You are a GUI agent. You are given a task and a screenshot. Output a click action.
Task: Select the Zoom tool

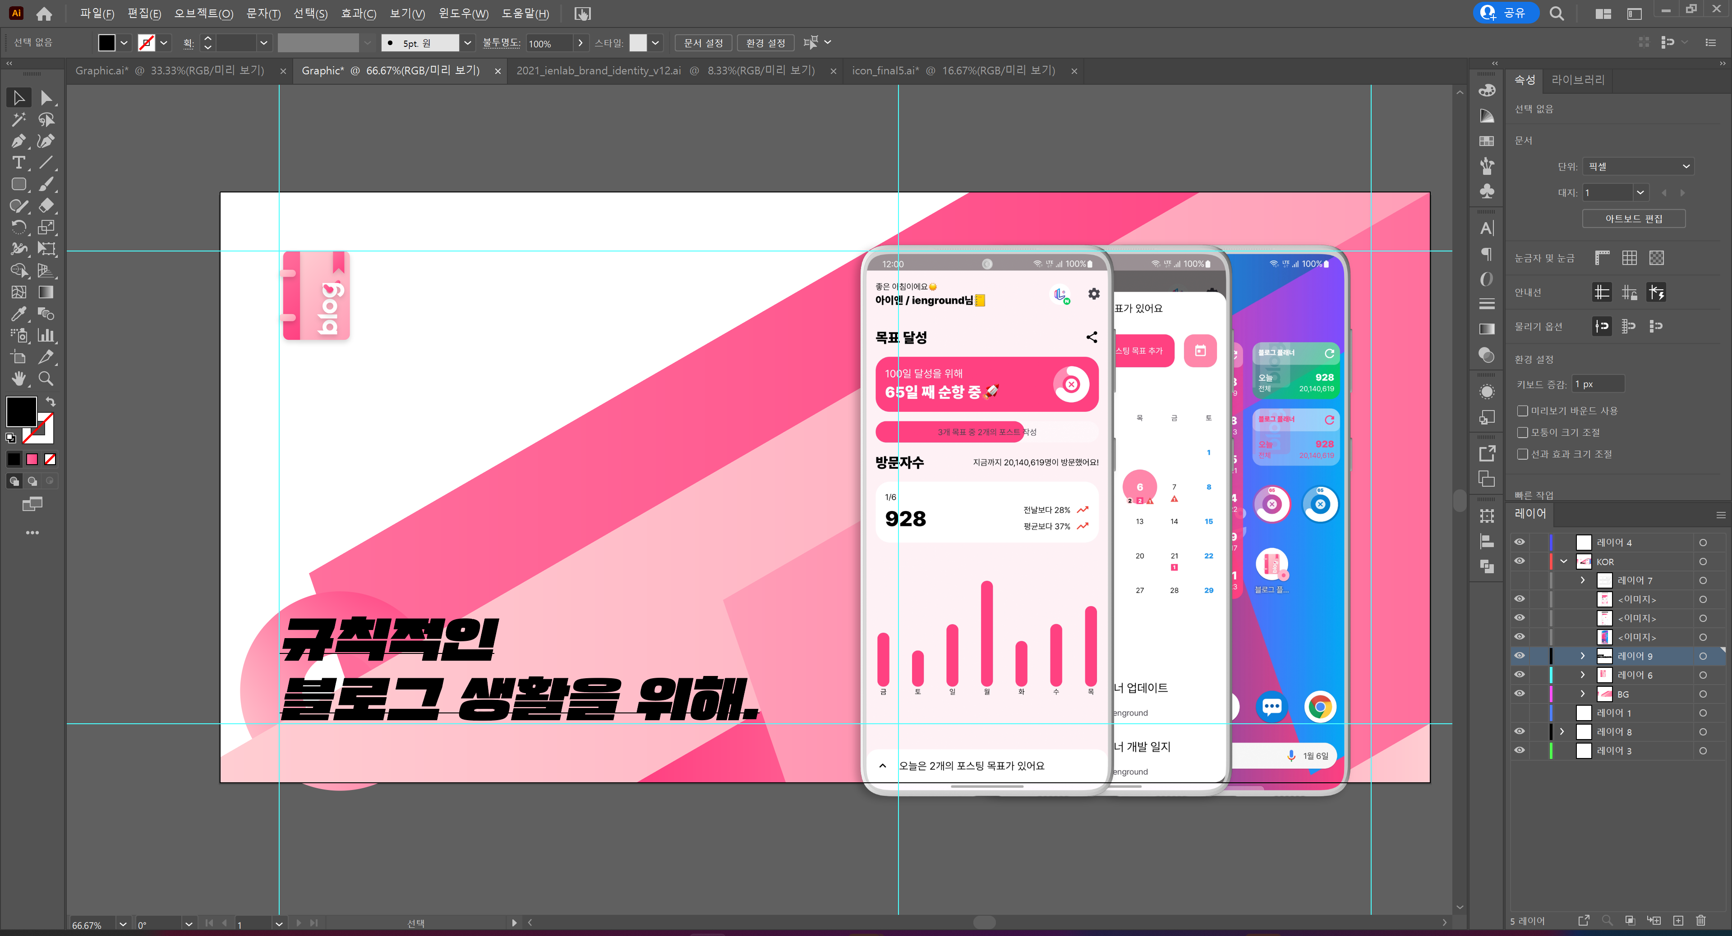click(46, 378)
